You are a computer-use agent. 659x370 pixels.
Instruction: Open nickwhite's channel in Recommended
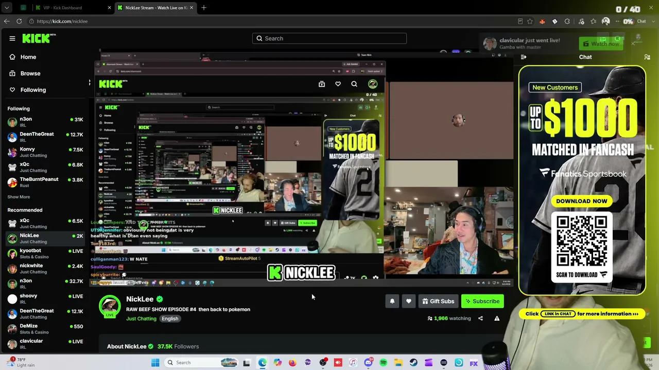click(x=45, y=269)
